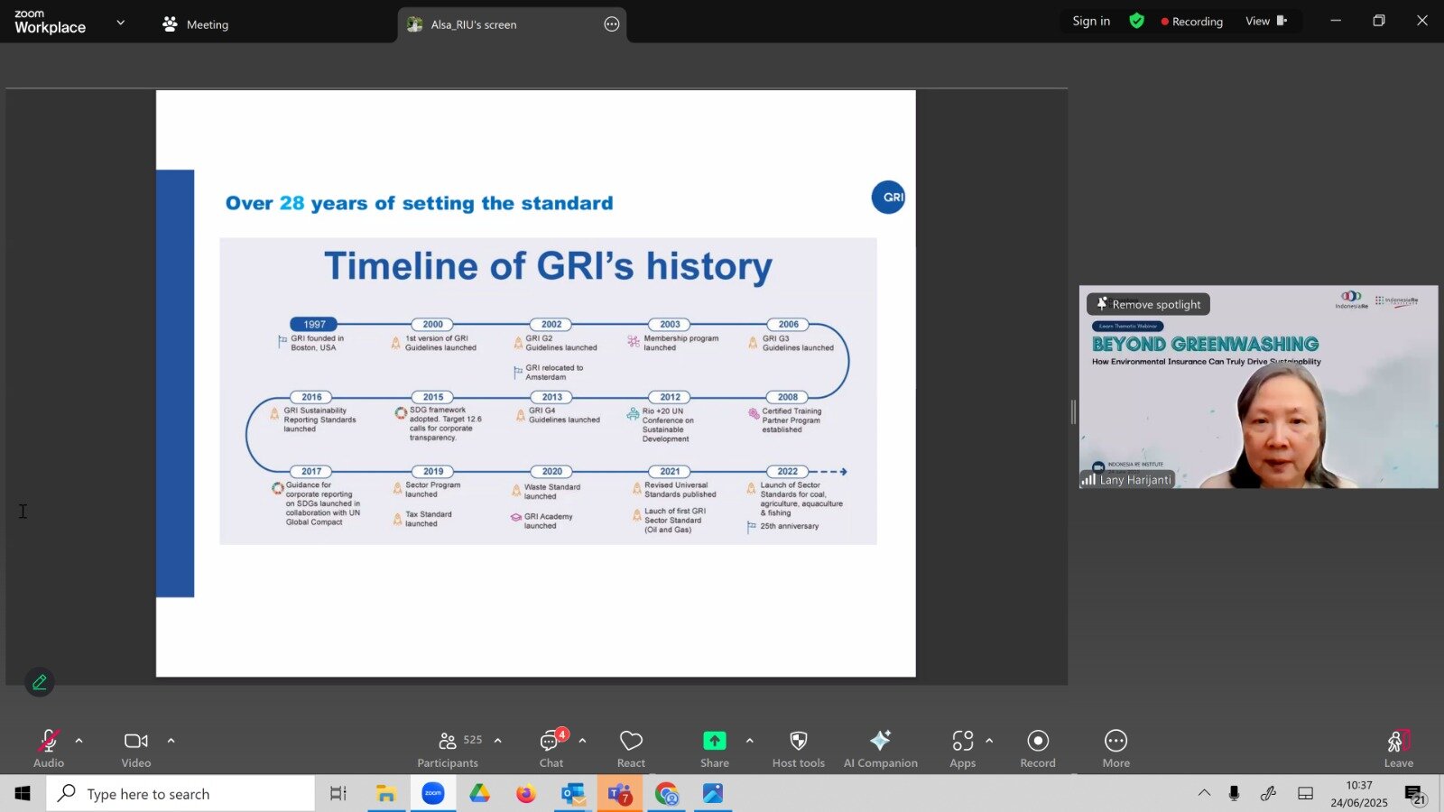
Task: Click the tray microphone icon
Action: [1234, 793]
